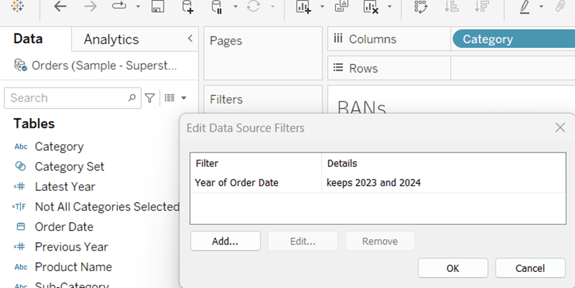Switch to the Analytics tab
Viewport: 575px width, 288px height.
click(111, 40)
